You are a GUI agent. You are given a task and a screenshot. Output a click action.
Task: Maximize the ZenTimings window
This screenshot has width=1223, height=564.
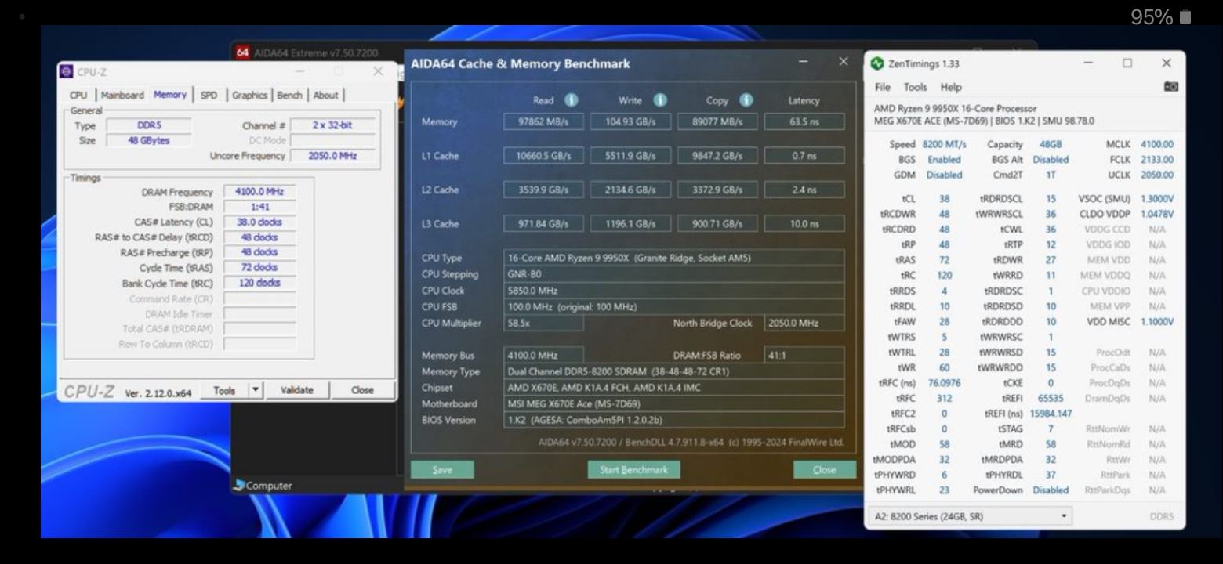[x=1127, y=63]
